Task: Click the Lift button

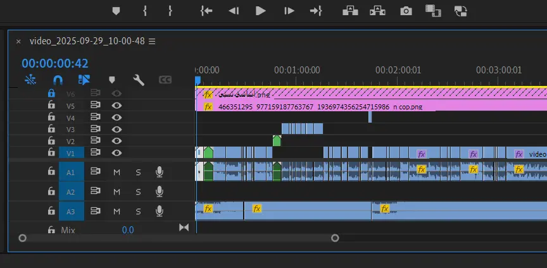Action: pos(350,11)
